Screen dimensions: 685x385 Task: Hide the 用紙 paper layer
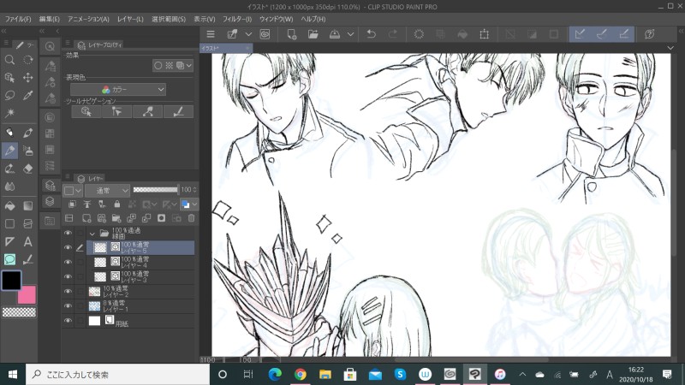click(x=68, y=321)
